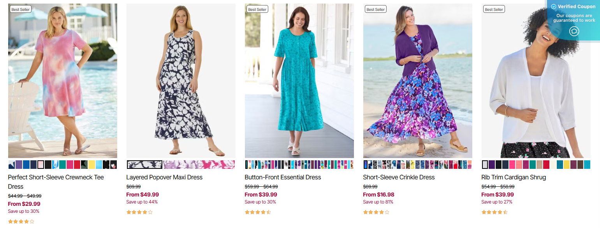Choose the lavender floral swatch for Popover Maxi Dress
600x228 pixels.
click(x=181, y=165)
